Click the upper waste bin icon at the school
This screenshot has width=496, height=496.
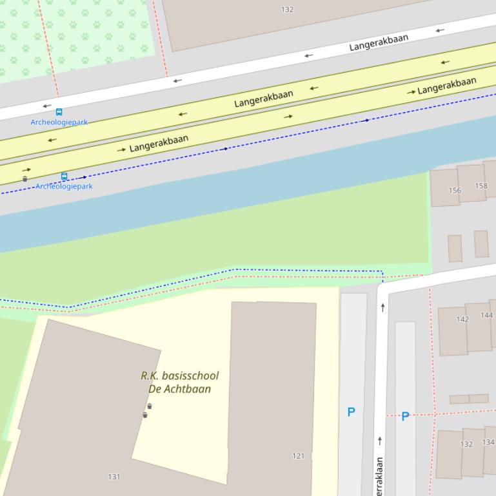pyautogui.click(x=150, y=406)
